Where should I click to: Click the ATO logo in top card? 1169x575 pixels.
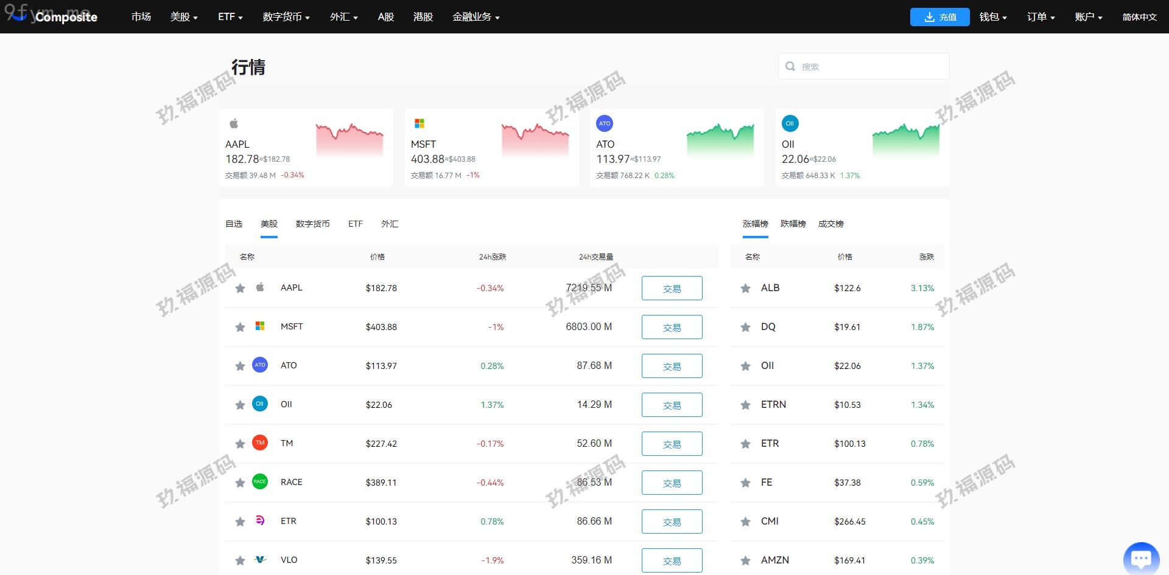(604, 123)
